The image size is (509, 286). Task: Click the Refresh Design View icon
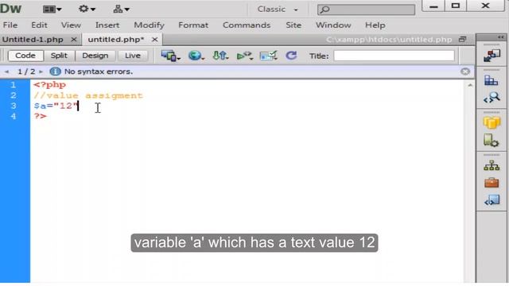pyautogui.click(x=291, y=56)
